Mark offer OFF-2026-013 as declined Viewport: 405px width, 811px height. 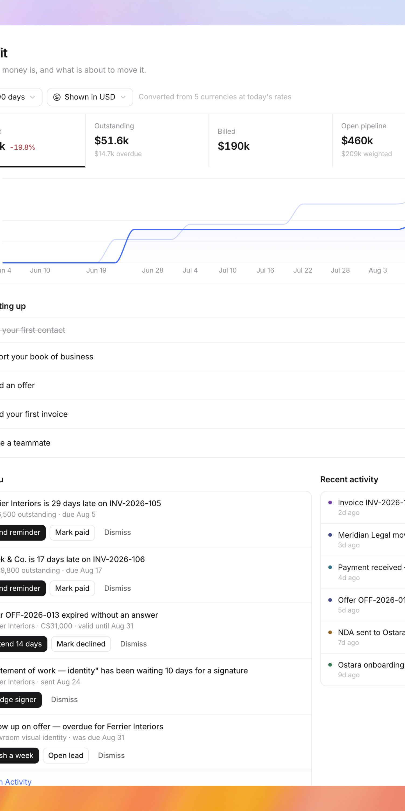[x=81, y=644]
